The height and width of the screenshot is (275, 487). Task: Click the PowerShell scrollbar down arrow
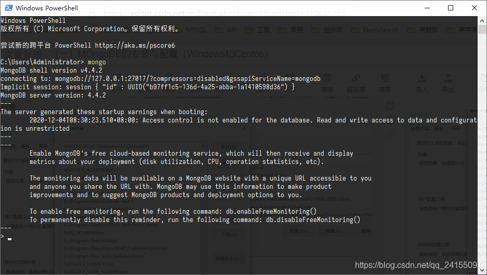point(482,270)
